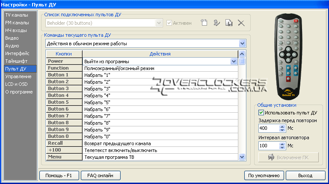Select the Button 1 row
Viewport: 329px width, 184px height.
64,75
